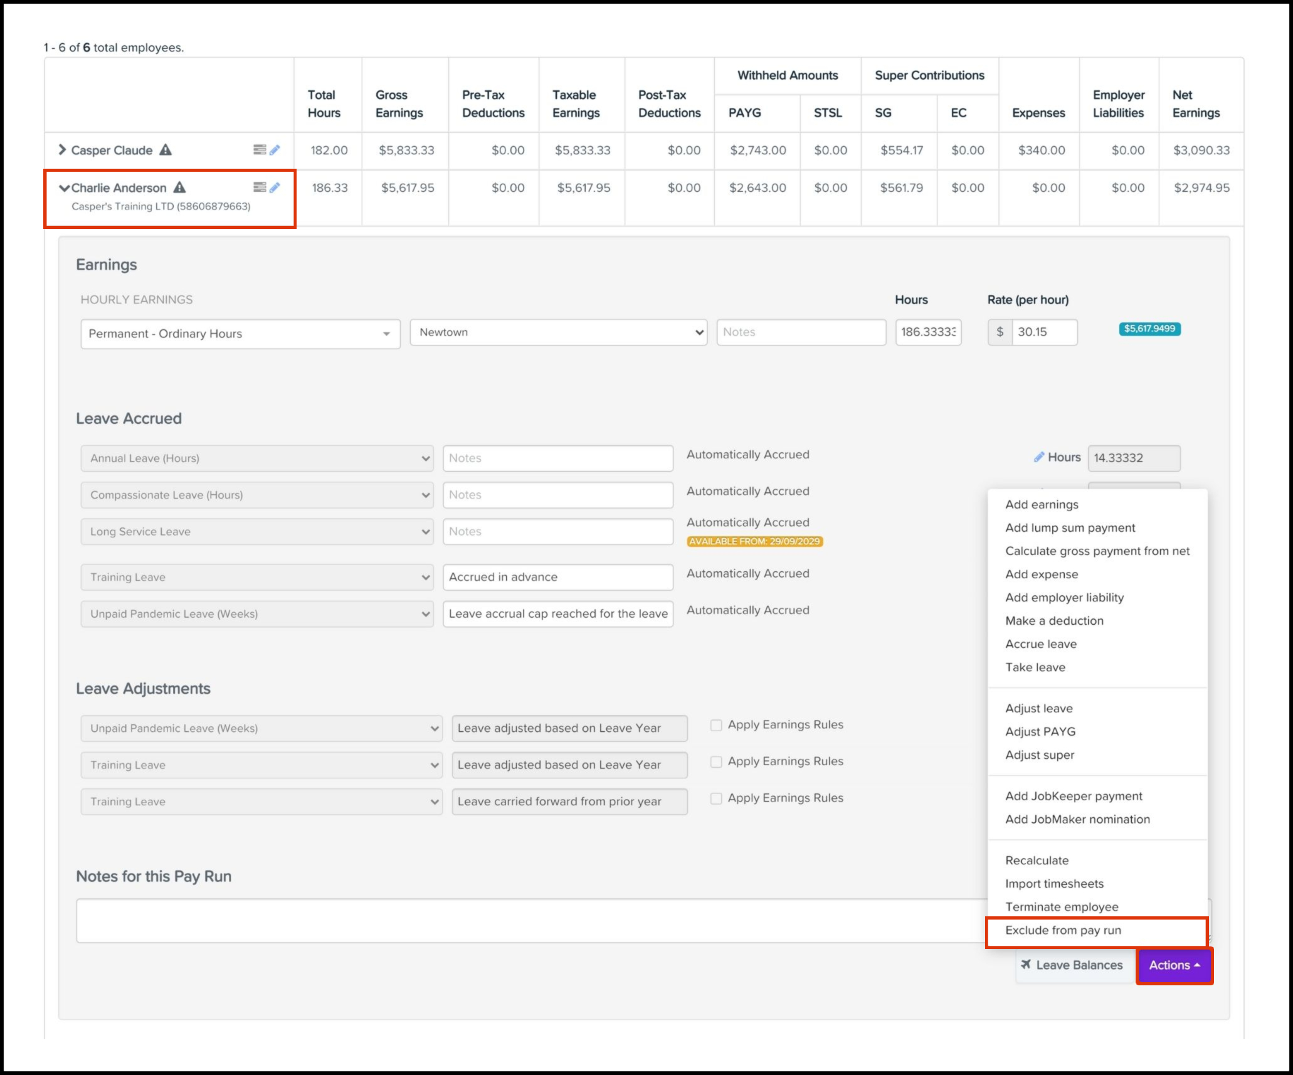Select Terminate employee in actions menu
The image size is (1293, 1075).
[x=1062, y=907]
